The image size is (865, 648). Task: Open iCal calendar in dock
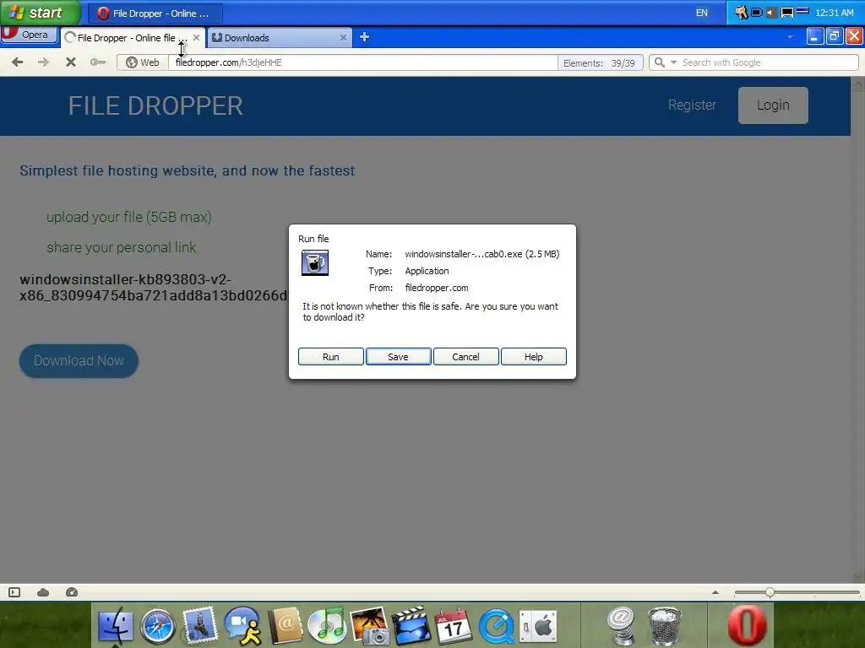[454, 627]
